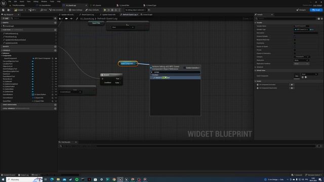Toggle the Blueprint Read Only checkbox
The width and height of the screenshot is (324, 182).
[x=295, y=40]
